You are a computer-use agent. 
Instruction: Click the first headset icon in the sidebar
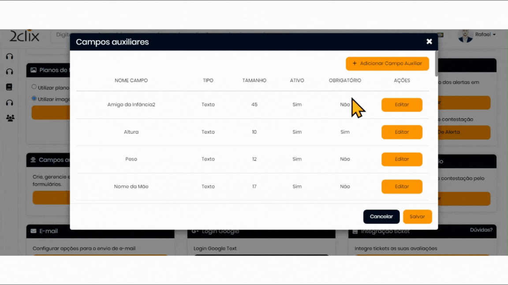(9, 56)
